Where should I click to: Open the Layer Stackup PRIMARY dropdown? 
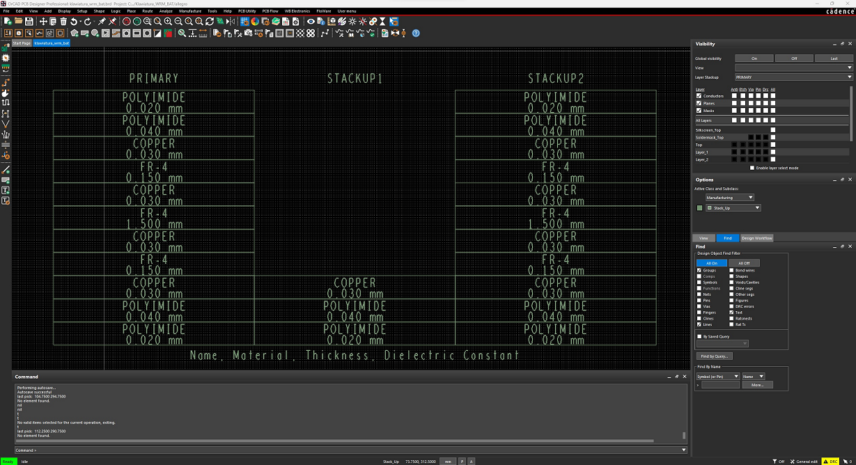pyautogui.click(x=793, y=77)
